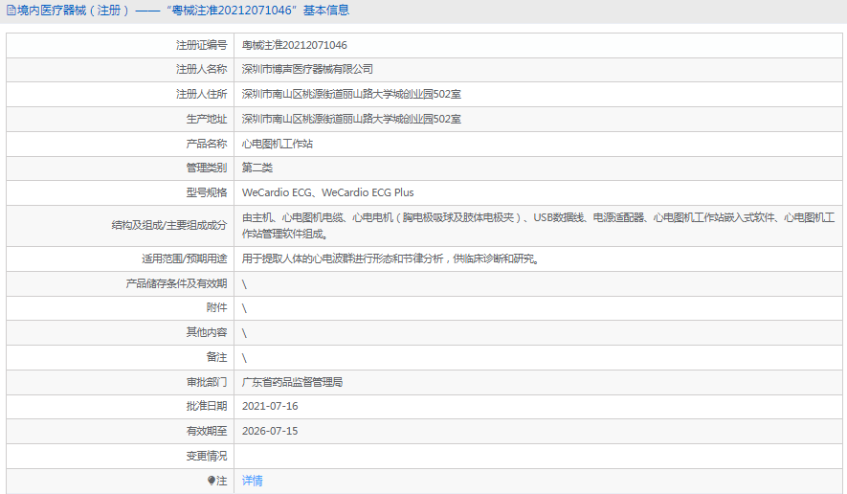Select model text WeCardio ECG、WeCardio ECG Plus
The width and height of the screenshot is (847, 494).
pyautogui.click(x=327, y=192)
